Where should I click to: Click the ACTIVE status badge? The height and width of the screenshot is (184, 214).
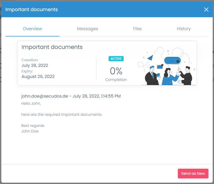coord(116,59)
